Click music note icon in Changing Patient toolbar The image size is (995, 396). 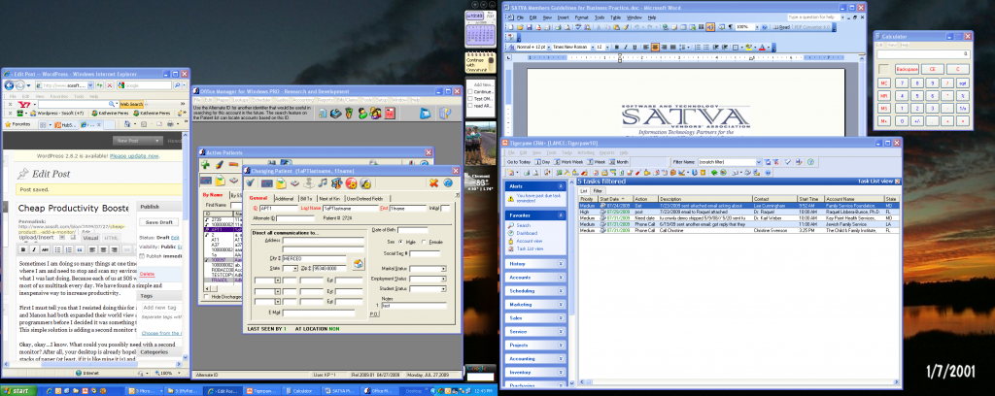click(323, 183)
